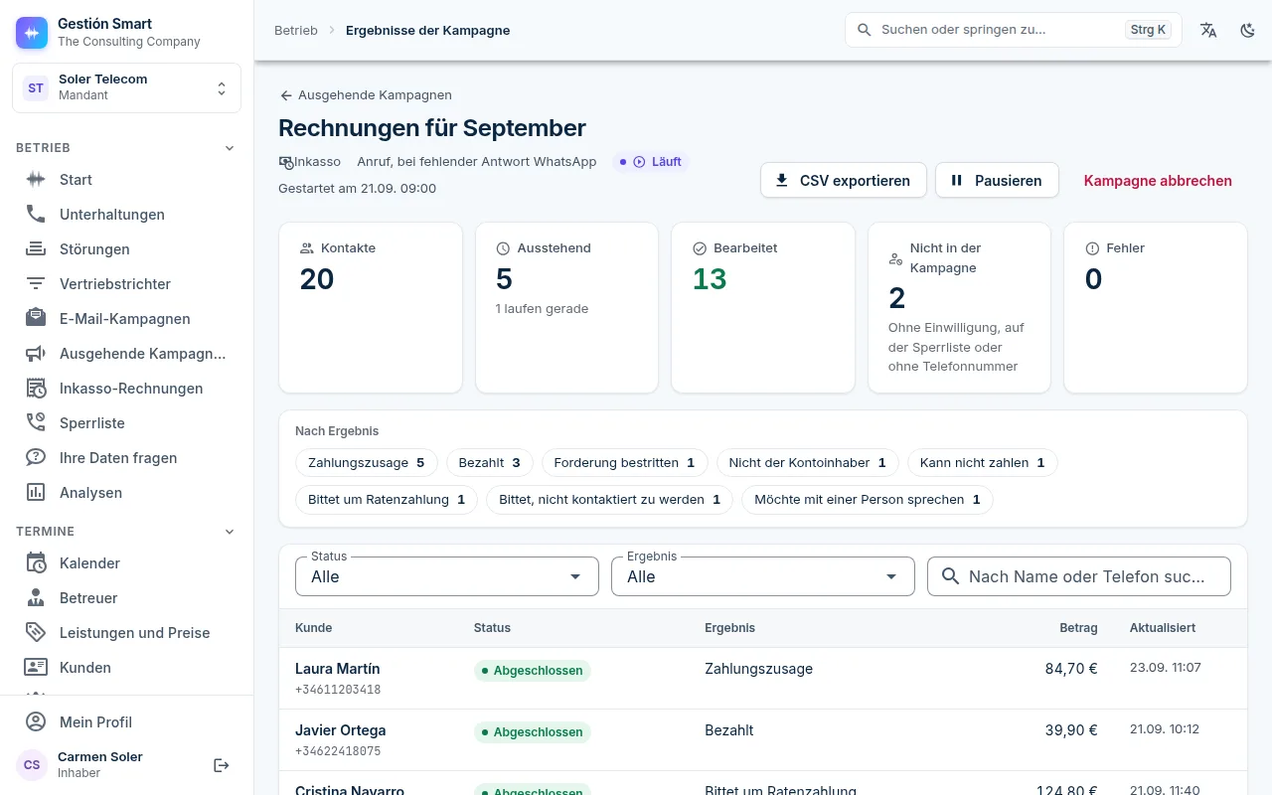Screen dimensions: 1272x795
Task: Open the Ausgehende Kampagnen megaphone icon
Action: 36,354
